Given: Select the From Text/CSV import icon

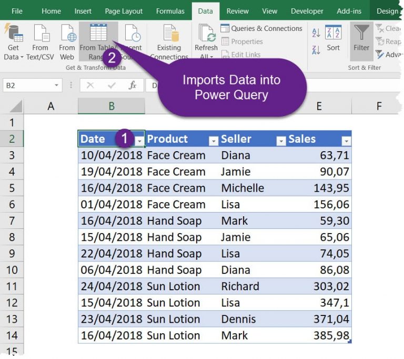Looking at the screenshot, I should pyautogui.click(x=41, y=34).
